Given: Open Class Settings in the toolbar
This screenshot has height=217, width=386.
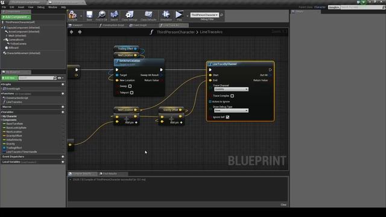Looking at the screenshot, I should point(129,16).
